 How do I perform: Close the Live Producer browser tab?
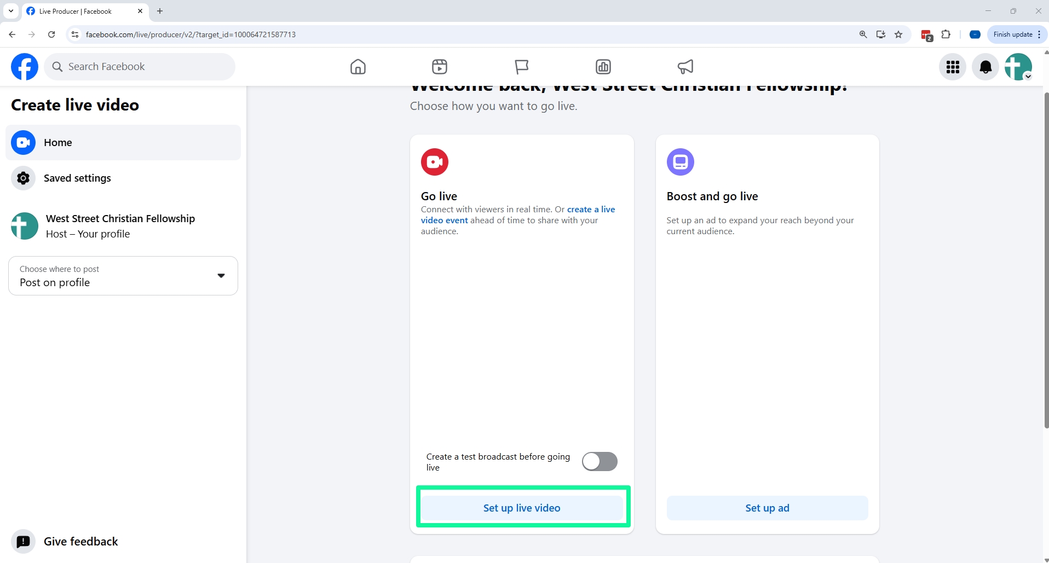[x=140, y=11]
